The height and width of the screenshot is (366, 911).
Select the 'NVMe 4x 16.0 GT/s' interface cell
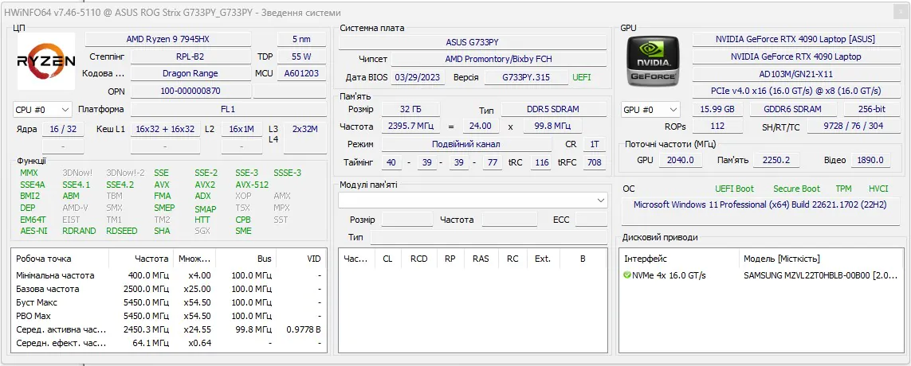point(669,275)
